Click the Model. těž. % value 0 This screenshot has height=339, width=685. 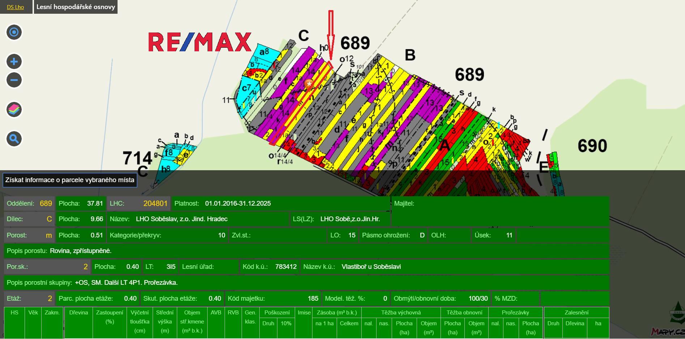385,299
